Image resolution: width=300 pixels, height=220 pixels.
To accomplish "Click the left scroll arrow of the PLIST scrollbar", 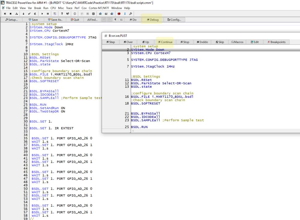I will click(133, 131).
